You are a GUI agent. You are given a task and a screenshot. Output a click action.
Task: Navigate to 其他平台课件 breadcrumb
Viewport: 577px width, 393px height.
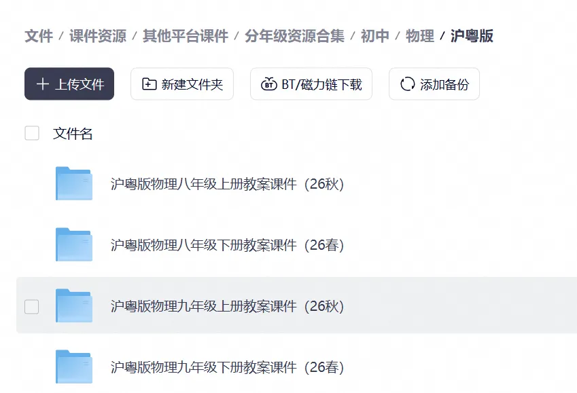186,36
